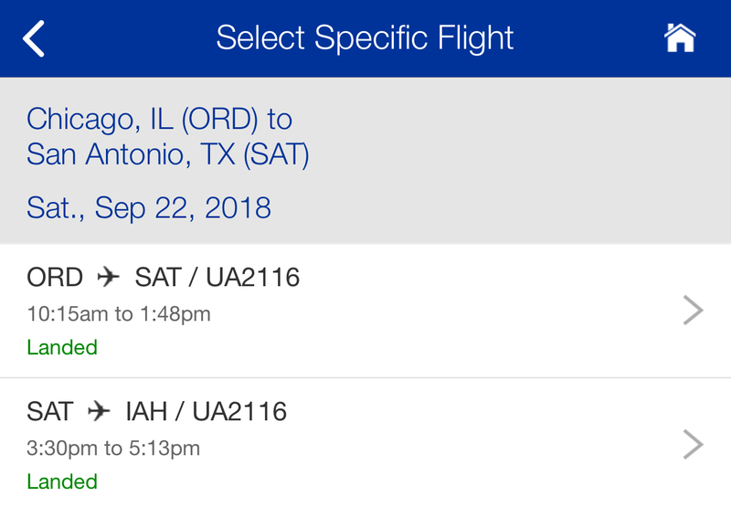Click airplane icon between SAT and IAH
Screen dimensions: 731x507
coord(99,411)
